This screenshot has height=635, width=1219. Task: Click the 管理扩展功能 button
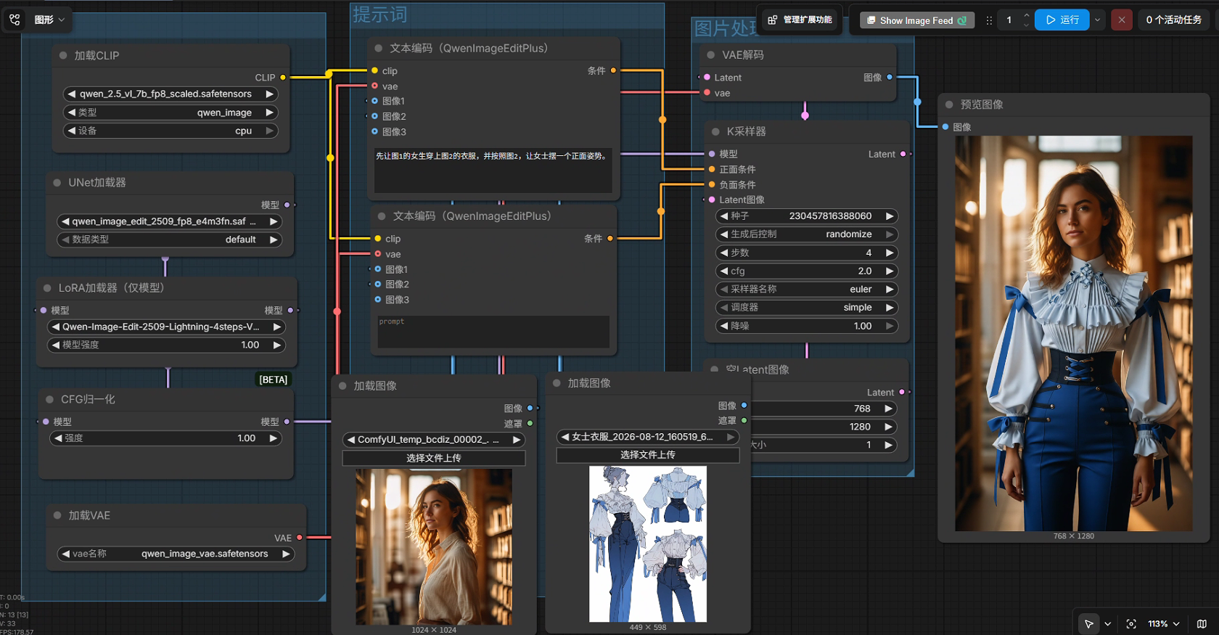tap(800, 20)
